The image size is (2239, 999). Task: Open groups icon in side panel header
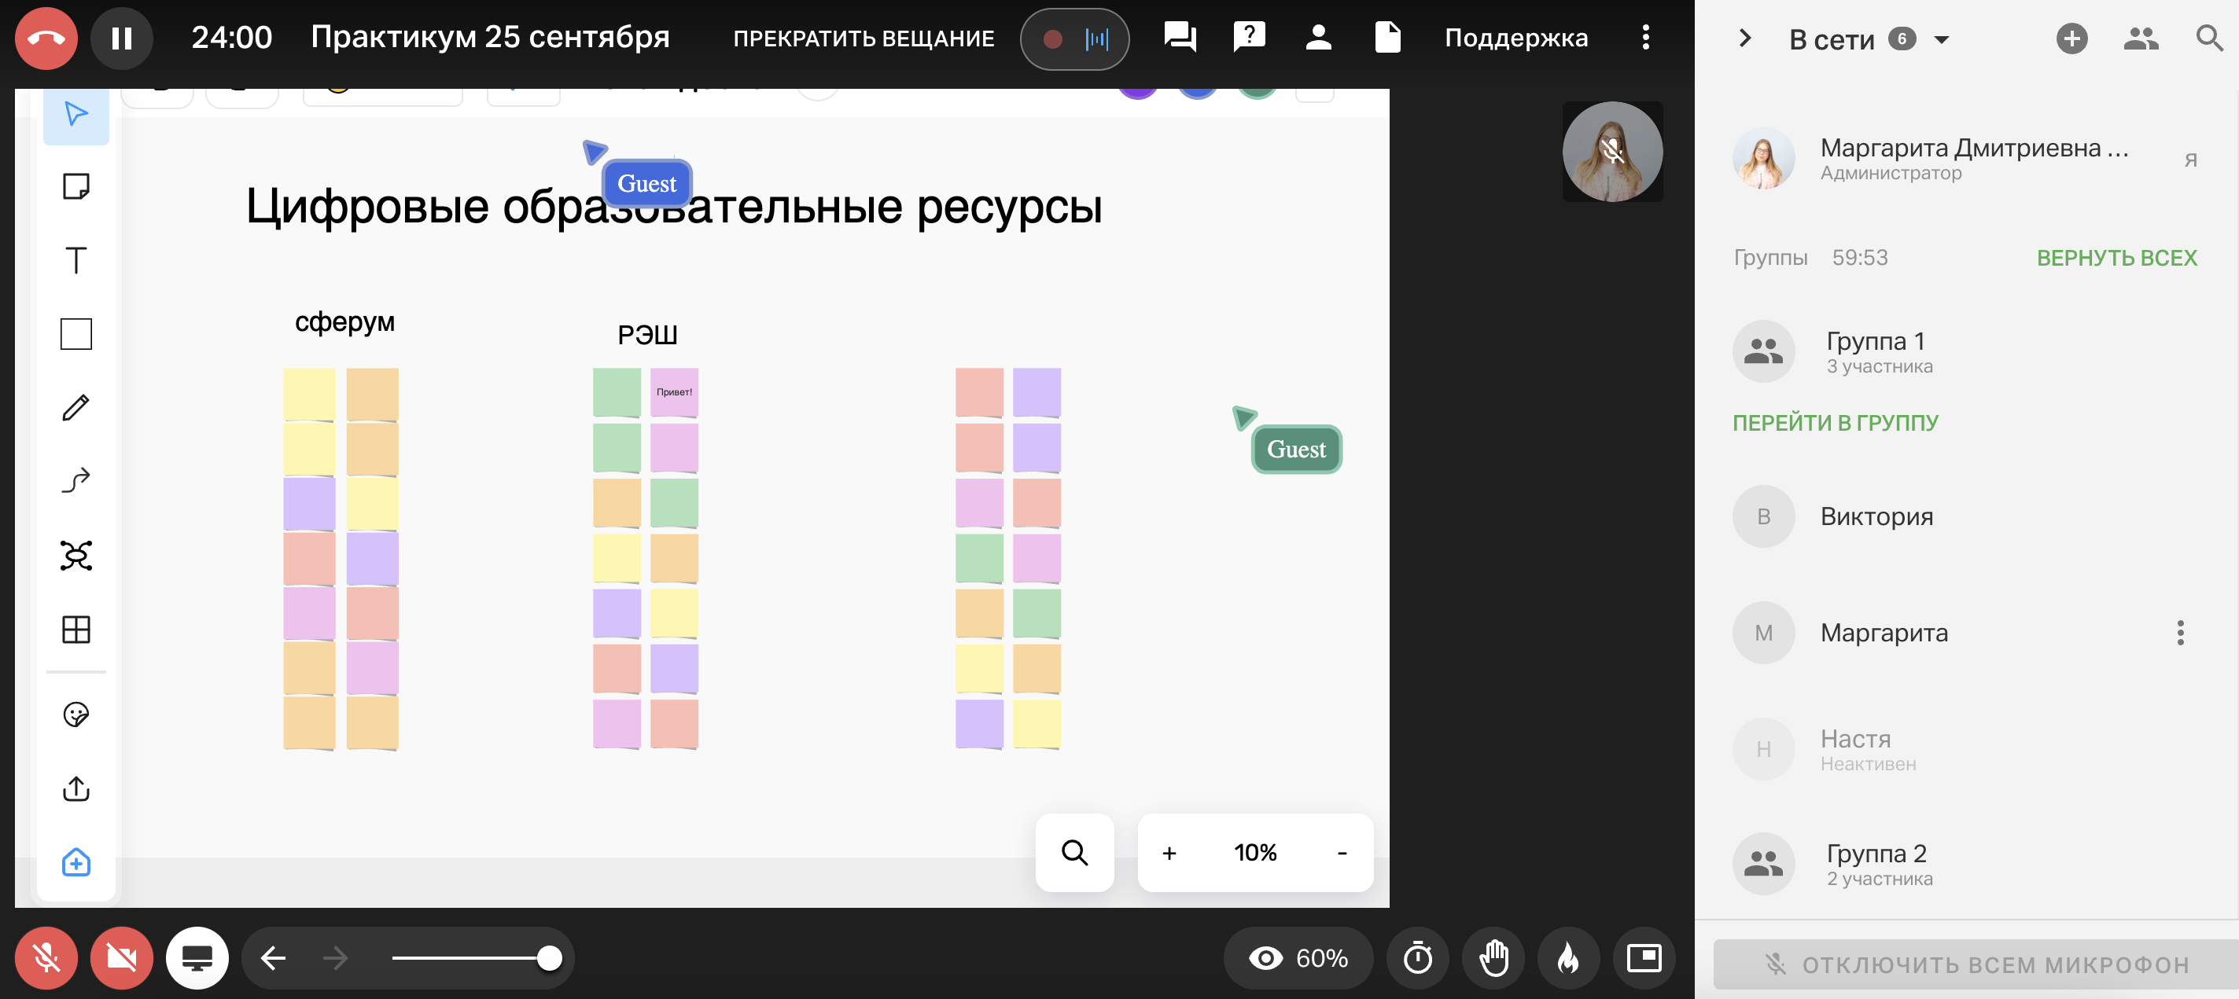[2140, 39]
